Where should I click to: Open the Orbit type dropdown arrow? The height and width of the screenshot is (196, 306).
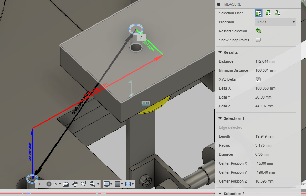60,184
